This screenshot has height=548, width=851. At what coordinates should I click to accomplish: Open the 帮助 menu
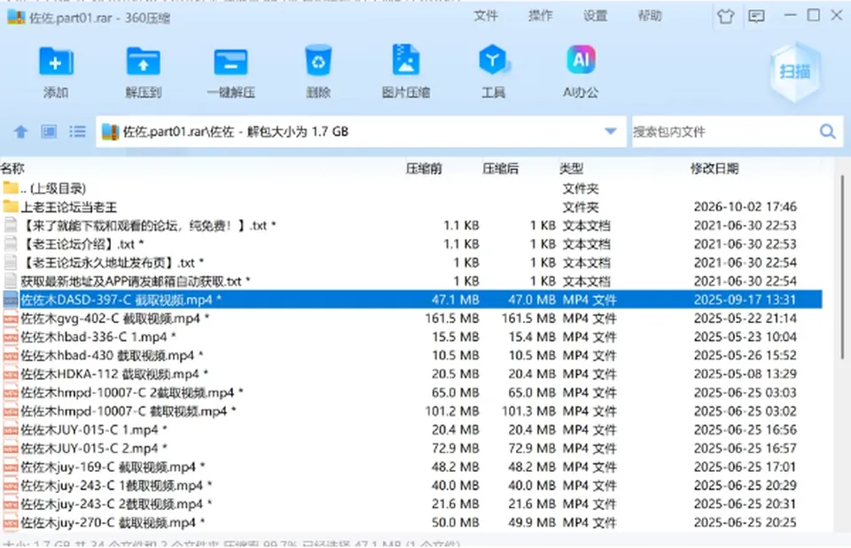650,16
